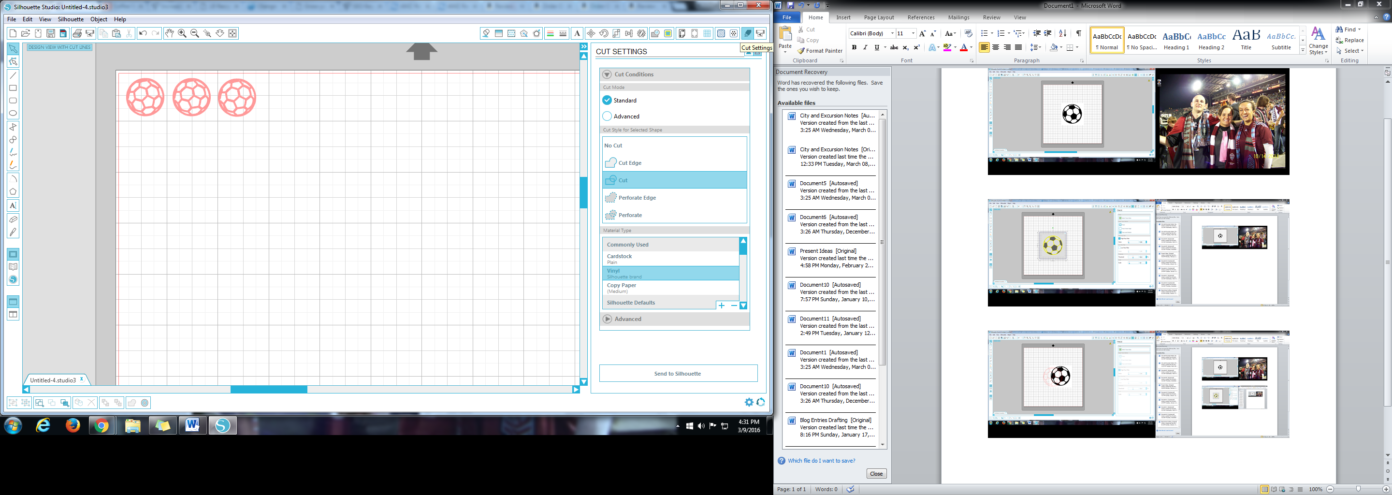Select the Standard cut mode radio button
Viewport: 1392px width, 495px height.
click(x=607, y=100)
